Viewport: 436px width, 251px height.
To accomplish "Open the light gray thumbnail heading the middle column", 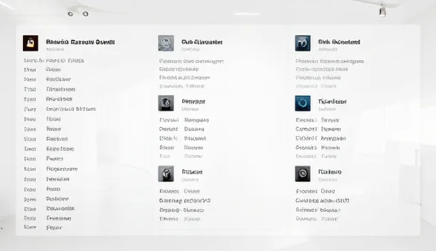I will point(166,43).
